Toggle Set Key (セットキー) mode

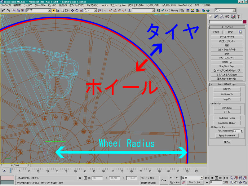tap(175, 182)
